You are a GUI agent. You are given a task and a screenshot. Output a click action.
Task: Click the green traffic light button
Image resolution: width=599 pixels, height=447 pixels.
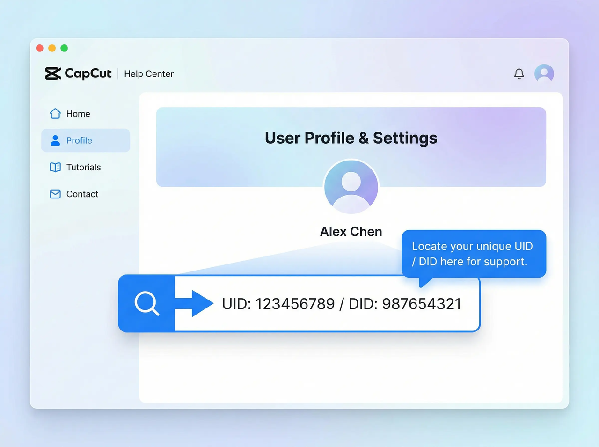(64, 48)
